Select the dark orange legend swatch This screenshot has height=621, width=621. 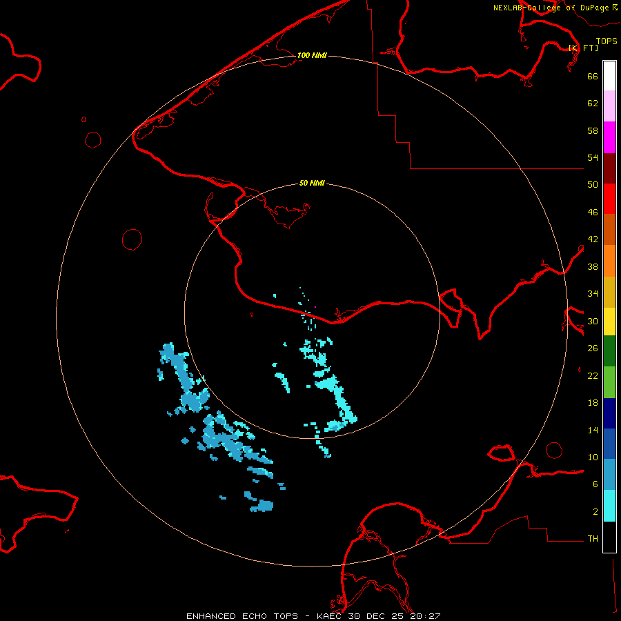pyautogui.click(x=609, y=229)
